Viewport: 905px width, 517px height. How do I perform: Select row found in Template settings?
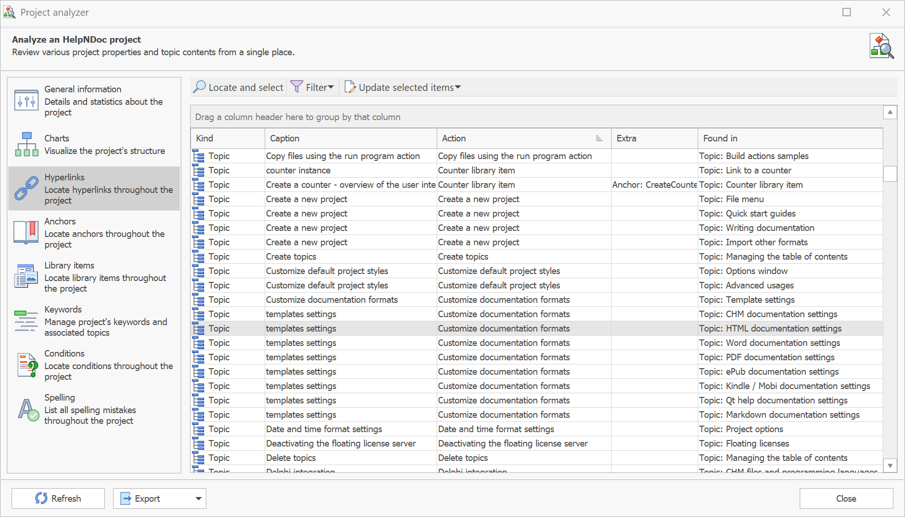pyautogui.click(x=537, y=300)
